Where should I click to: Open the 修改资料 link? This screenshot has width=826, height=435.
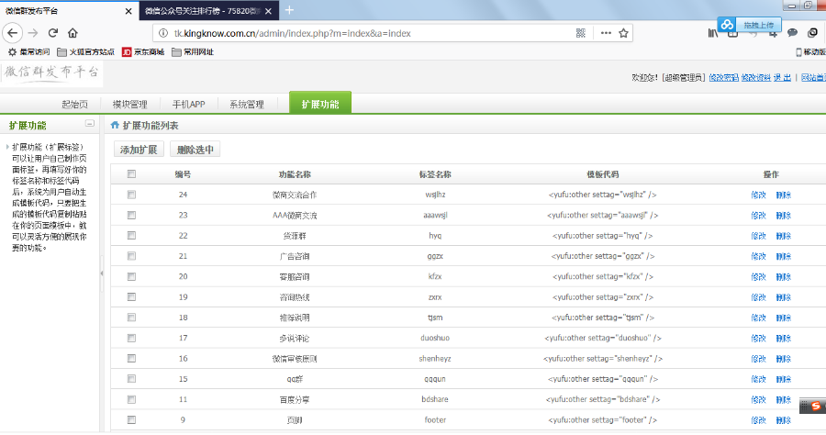755,77
